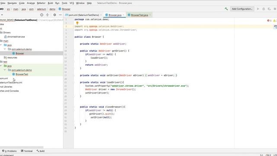Screen dimensions: 277x156
Task: Open the Refactor menu
Action: pos(41,3)
